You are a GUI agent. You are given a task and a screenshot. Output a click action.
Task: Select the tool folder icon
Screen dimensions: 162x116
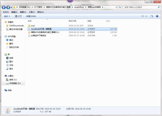point(29,26)
